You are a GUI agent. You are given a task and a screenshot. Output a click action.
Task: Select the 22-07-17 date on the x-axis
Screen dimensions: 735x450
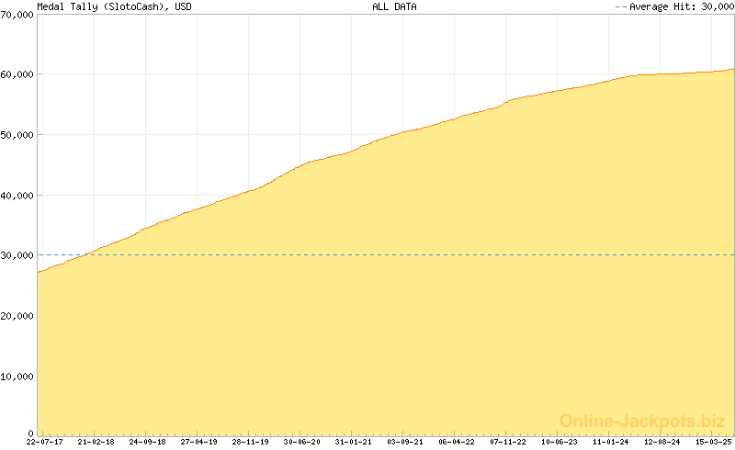[x=44, y=442]
